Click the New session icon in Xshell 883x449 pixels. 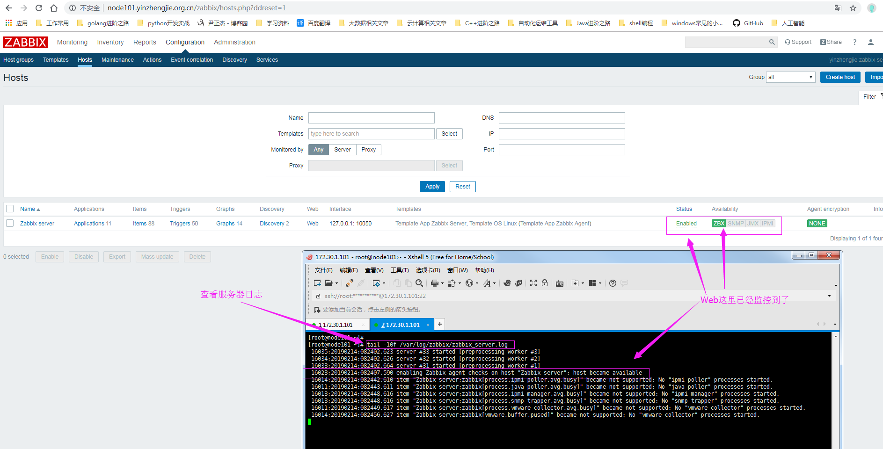pos(317,283)
